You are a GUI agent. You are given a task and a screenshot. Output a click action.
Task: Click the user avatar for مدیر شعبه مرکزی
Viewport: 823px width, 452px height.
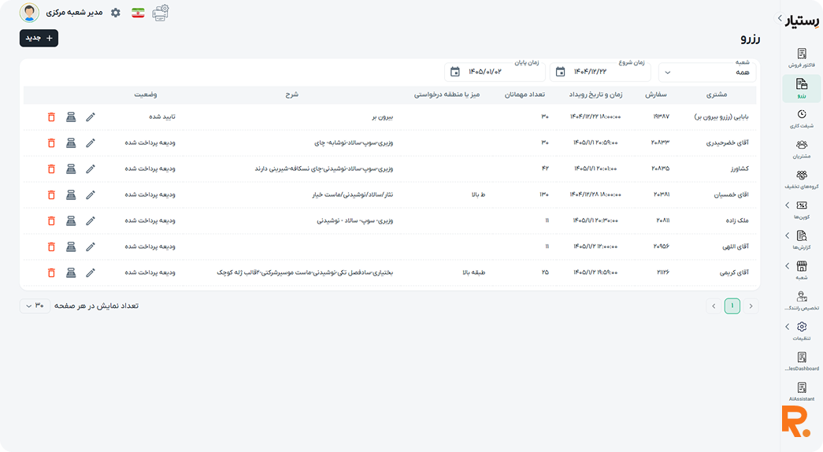[29, 13]
